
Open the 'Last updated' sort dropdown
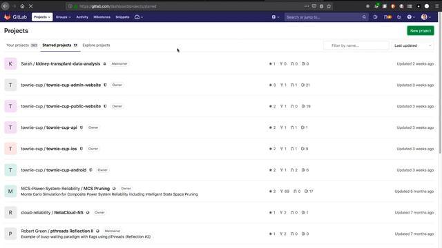(412, 45)
